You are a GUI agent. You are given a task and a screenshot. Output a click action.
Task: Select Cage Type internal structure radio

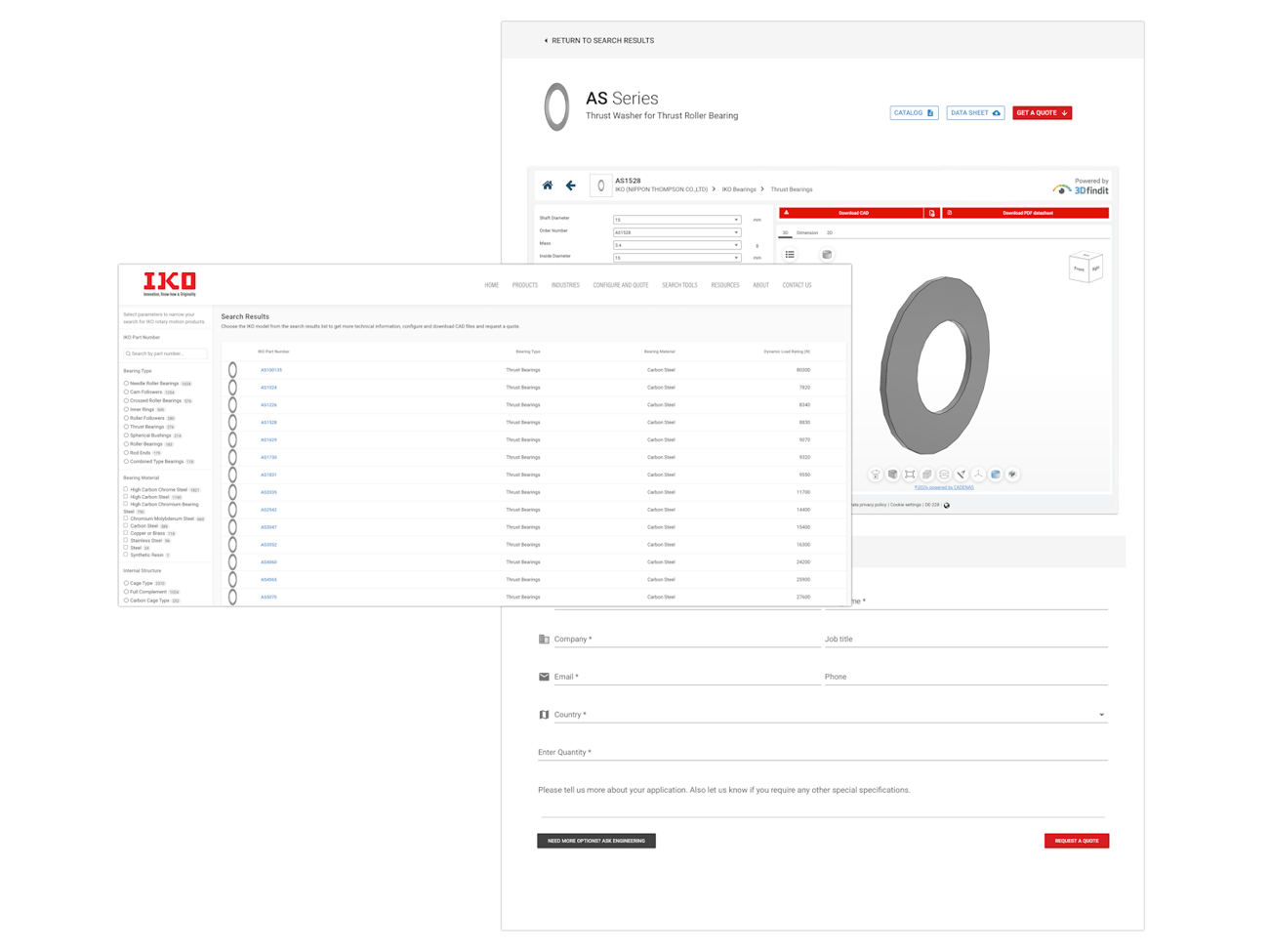tap(126, 583)
